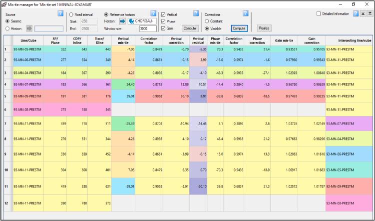Click the help icon in the Source section
Image resolution: width=375 pixels, height=221 pixels.
click(60, 13)
